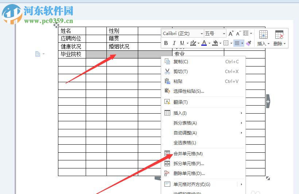Expand highlight color dropdown arrow
Image resolution: width=299 pixels, height=194 pixels.
click(x=198, y=43)
